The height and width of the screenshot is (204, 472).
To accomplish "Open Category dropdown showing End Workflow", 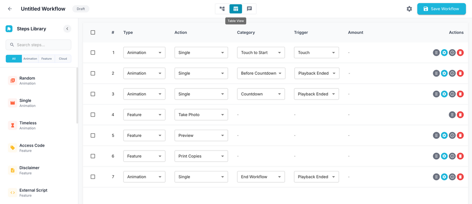I will pos(261,177).
